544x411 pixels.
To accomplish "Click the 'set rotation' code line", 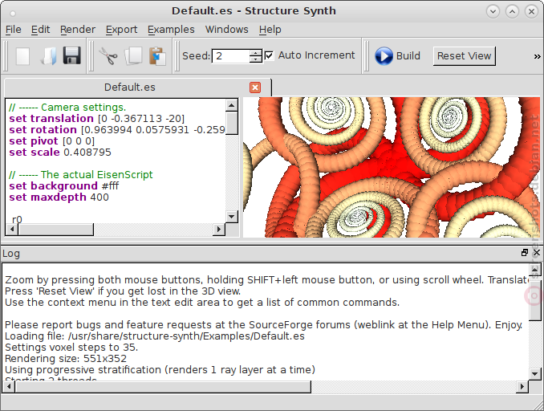I will pos(117,130).
